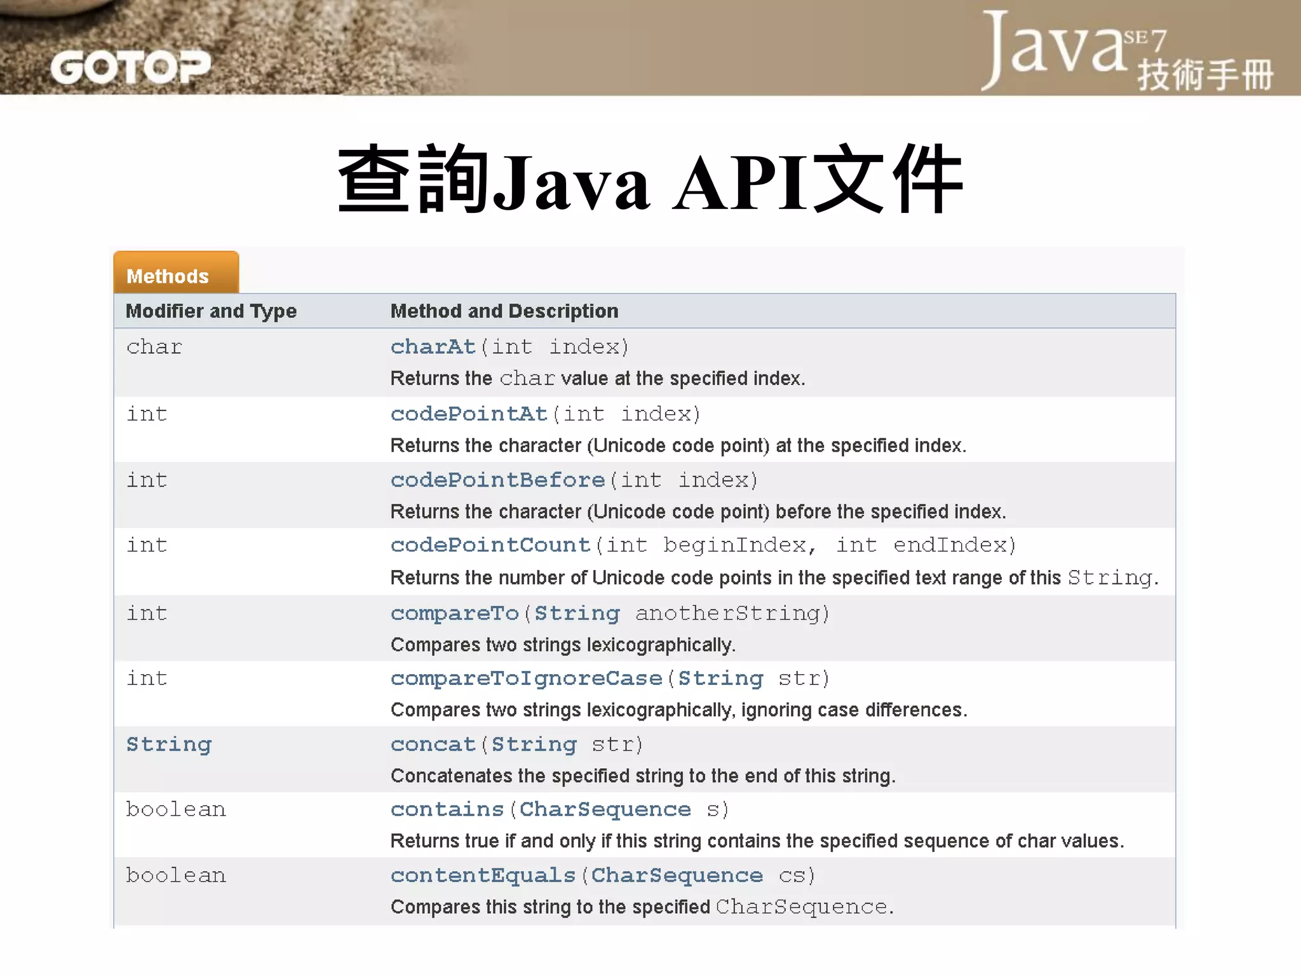Viewport: 1301px width, 976px height.
Task: Click the Java SE7 技術手冊 logo
Action: (x=1128, y=51)
